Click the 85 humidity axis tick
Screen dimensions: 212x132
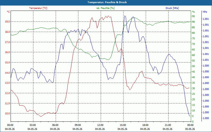pyautogui.click(x=193, y=27)
